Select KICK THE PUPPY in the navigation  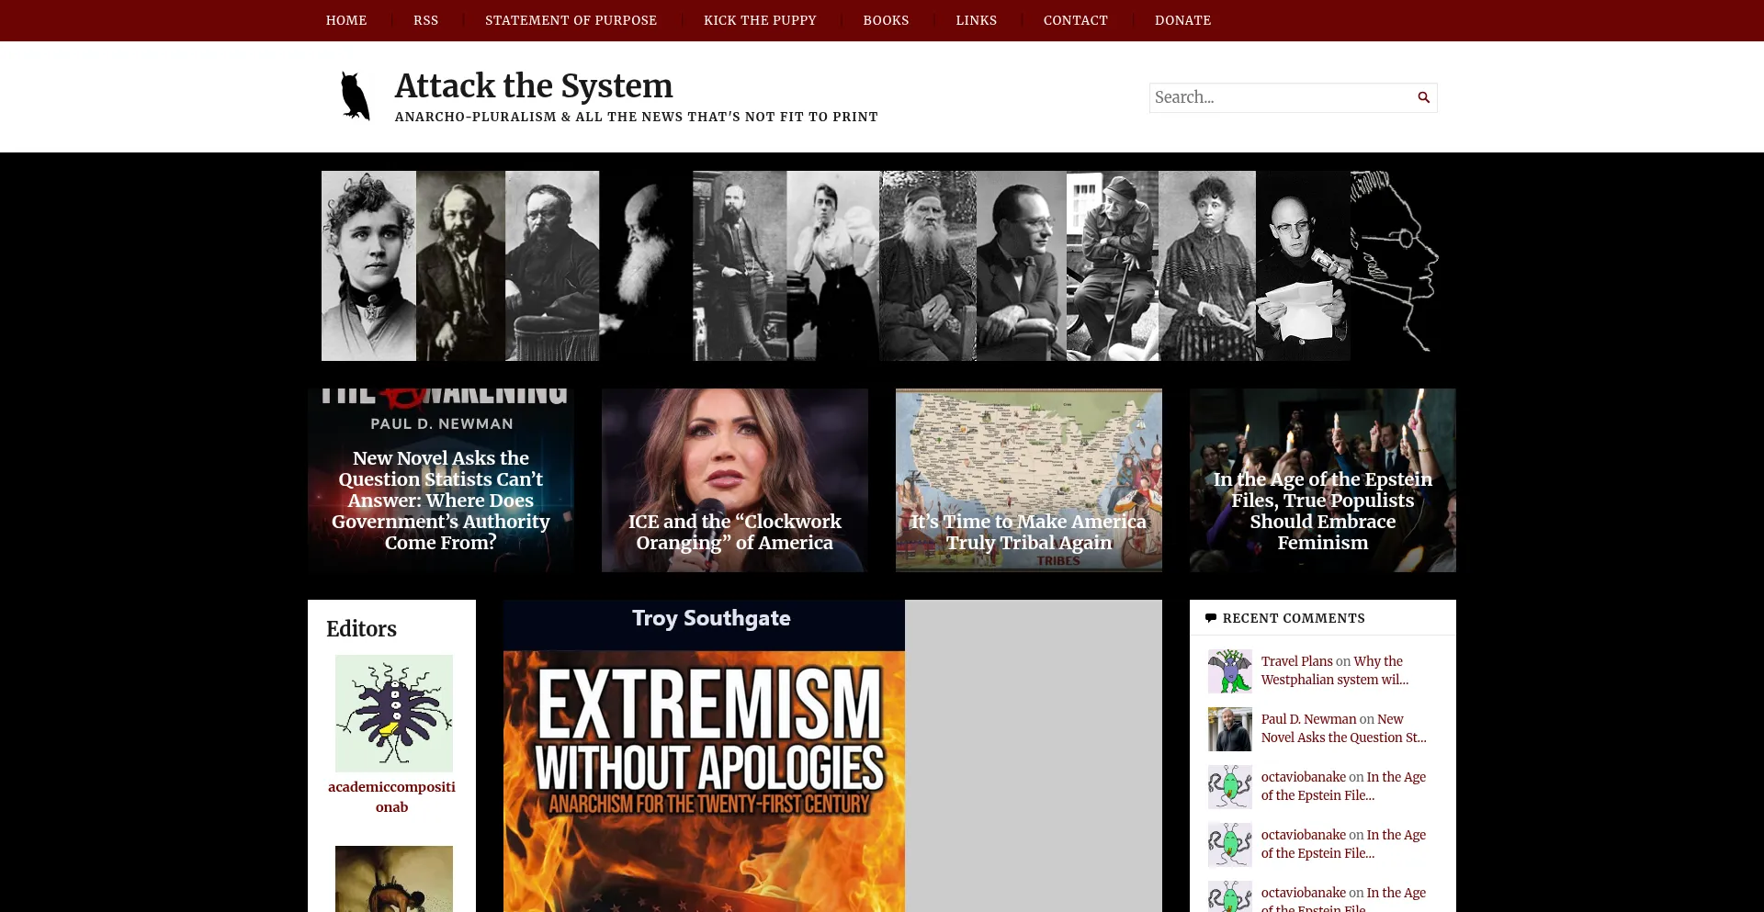click(x=760, y=20)
